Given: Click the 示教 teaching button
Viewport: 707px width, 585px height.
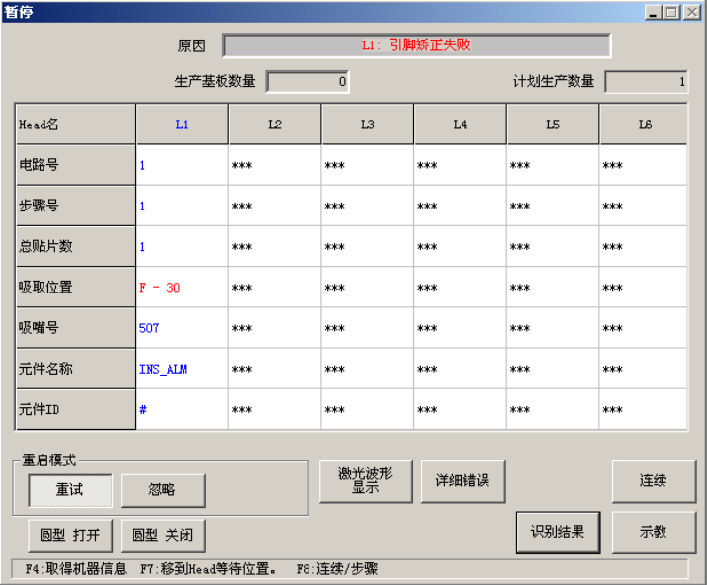Looking at the screenshot, I should (x=654, y=533).
